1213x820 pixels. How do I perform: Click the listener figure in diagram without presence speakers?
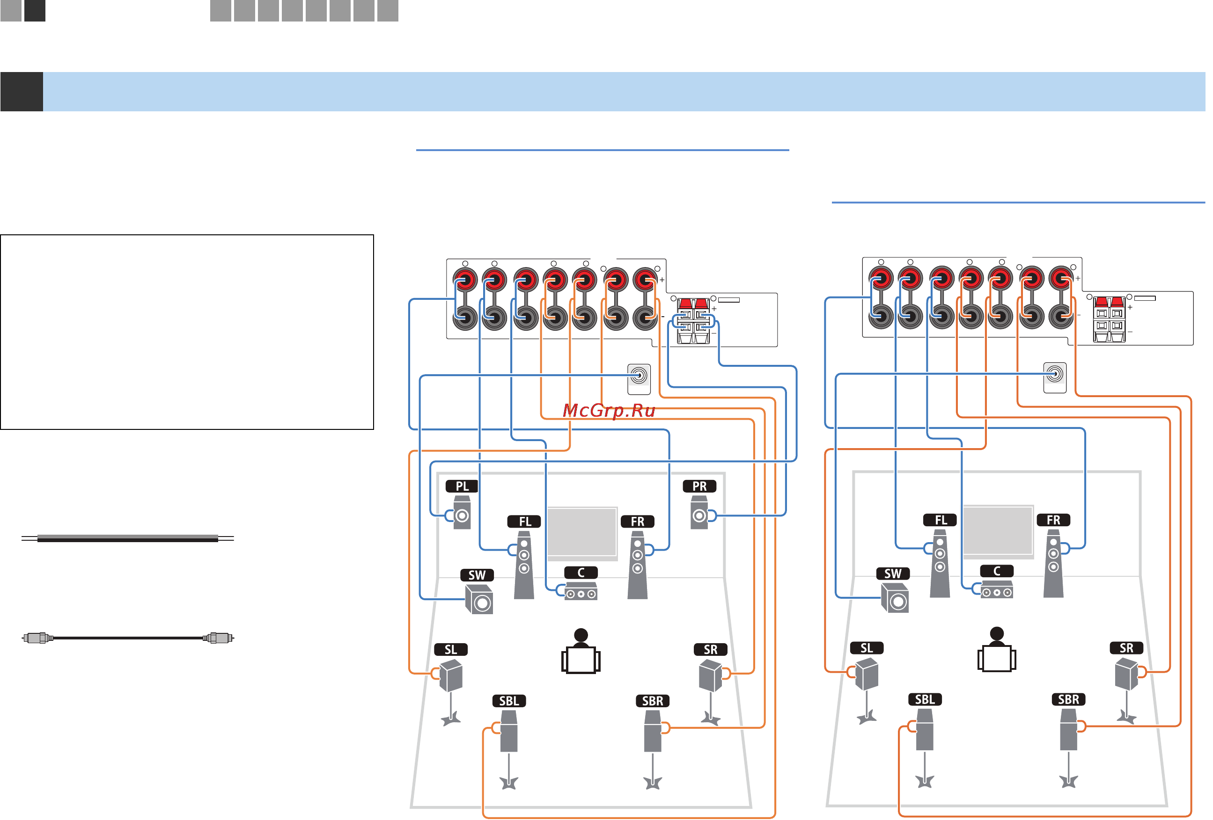997,650
